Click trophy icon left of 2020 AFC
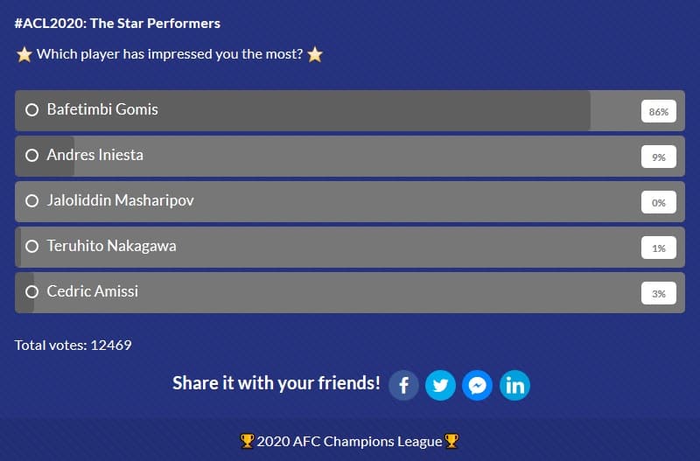This screenshot has width=700, height=461. coord(247,441)
